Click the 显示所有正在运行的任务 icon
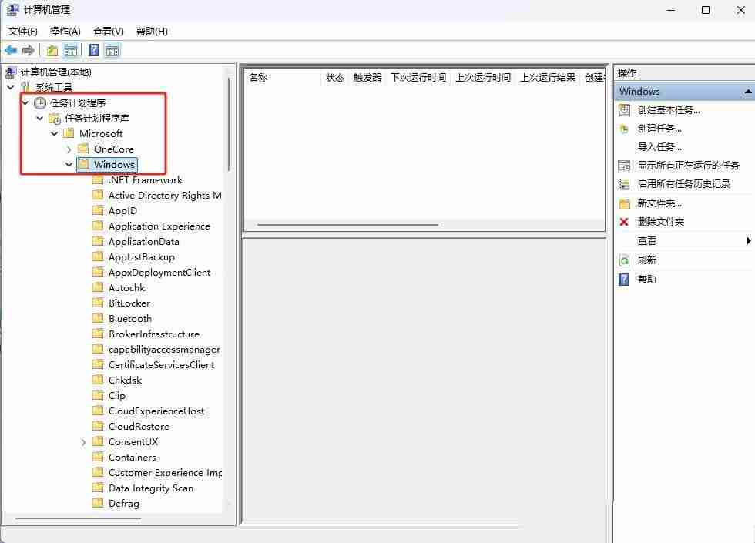755x543 pixels. pyautogui.click(x=624, y=165)
